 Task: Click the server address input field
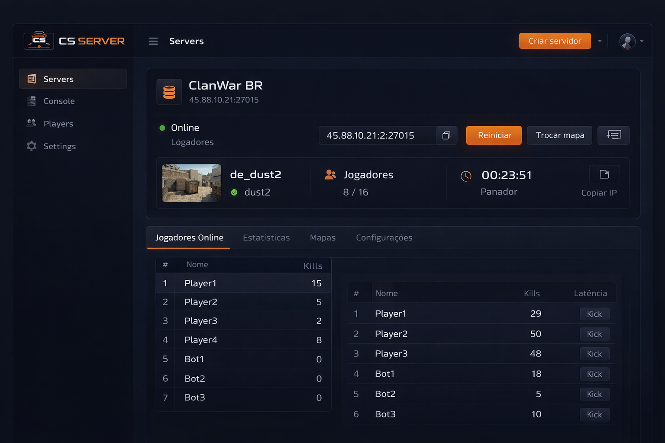pos(381,135)
